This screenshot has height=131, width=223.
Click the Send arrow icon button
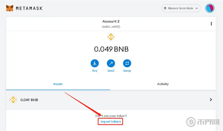coord(111,63)
